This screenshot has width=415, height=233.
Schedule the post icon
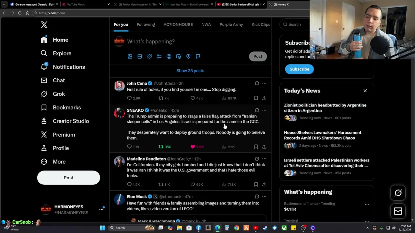(179, 56)
